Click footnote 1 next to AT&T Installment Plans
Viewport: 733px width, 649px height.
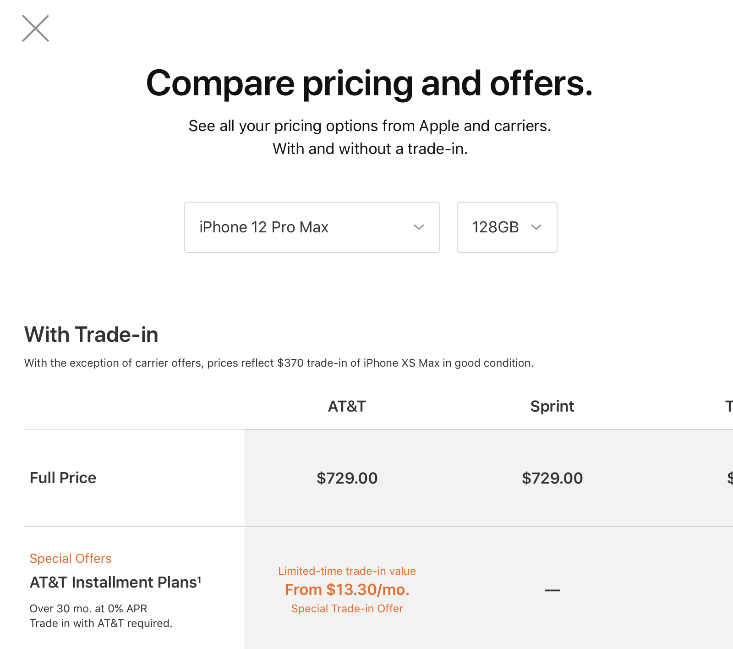199,579
